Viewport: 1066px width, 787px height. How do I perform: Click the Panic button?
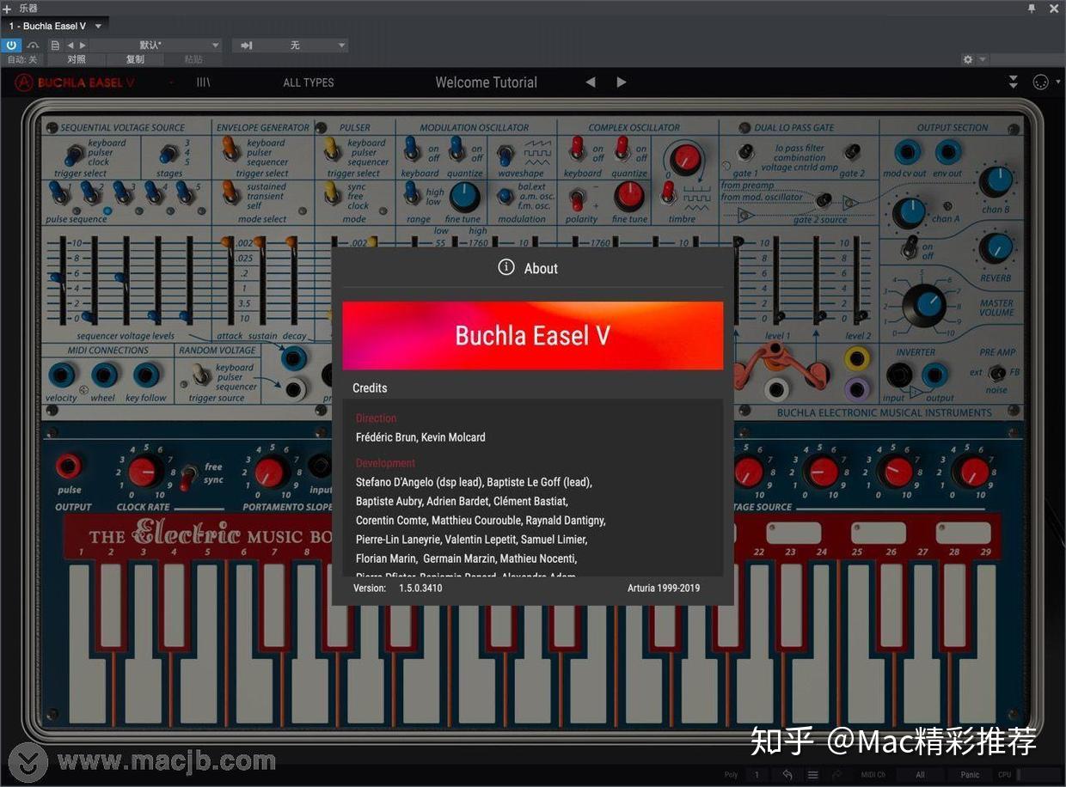970,774
